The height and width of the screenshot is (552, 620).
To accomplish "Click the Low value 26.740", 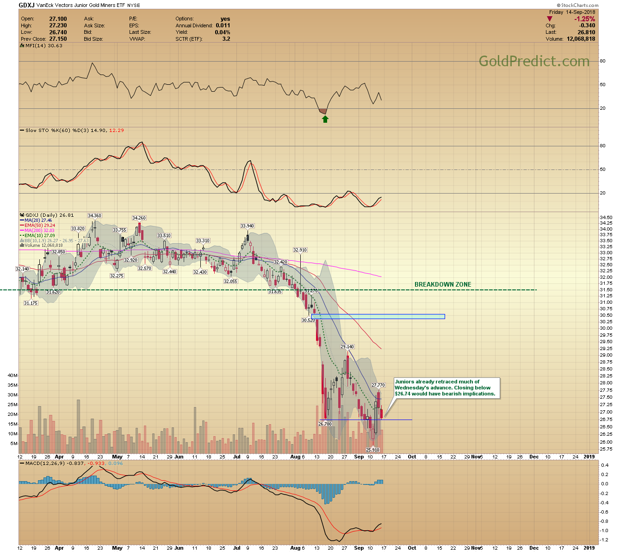I will coord(58,32).
